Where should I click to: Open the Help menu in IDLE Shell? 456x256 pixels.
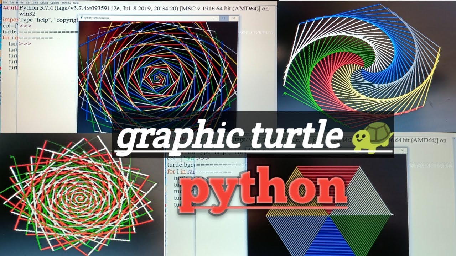click(76, 3)
